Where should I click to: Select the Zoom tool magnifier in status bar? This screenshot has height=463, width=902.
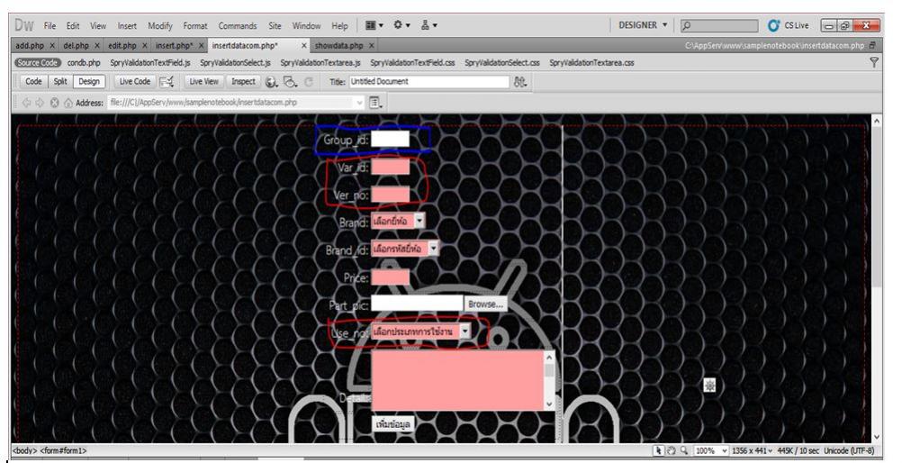point(684,450)
